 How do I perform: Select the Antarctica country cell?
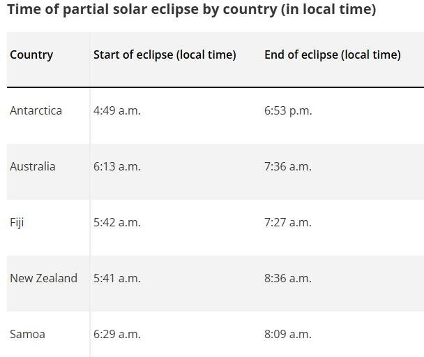[x=36, y=110]
